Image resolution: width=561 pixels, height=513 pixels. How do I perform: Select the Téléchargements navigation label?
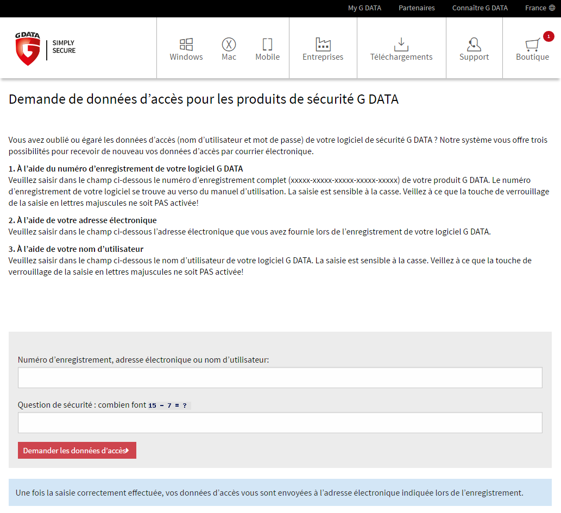401,57
